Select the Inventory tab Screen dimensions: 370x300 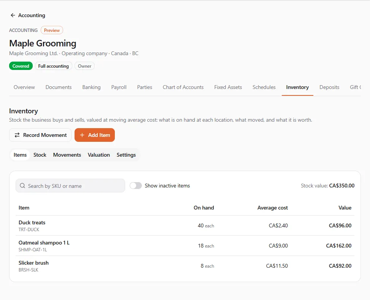pyautogui.click(x=297, y=87)
